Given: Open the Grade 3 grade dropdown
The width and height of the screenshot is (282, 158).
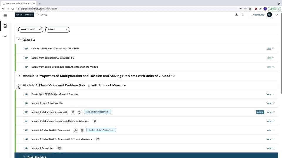Looking at the screenshot, I should (58, 30).
